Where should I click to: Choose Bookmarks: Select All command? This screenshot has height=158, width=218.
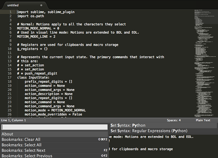tap(54, 145)
